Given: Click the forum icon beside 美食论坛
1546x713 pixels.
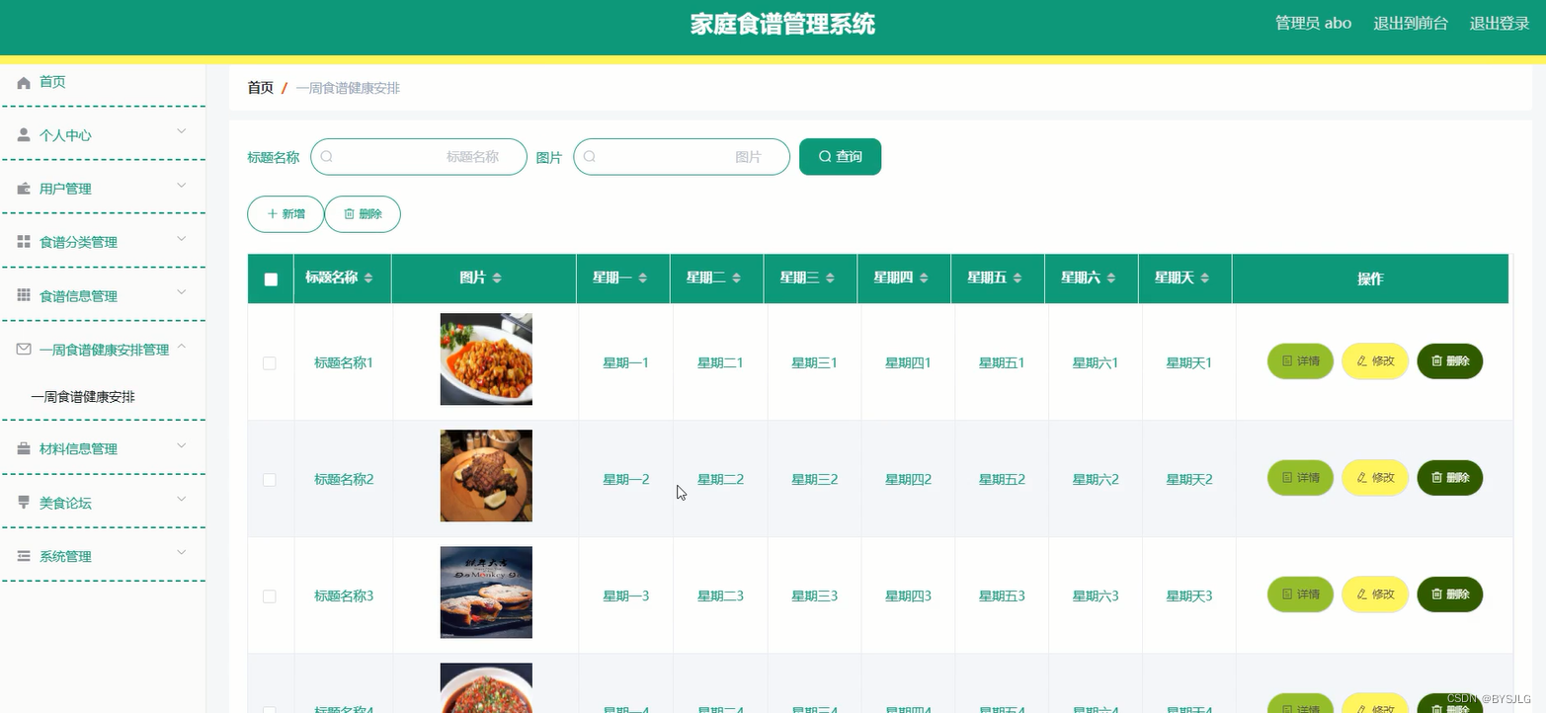Looking at the screenshot, I should [24, 503].
